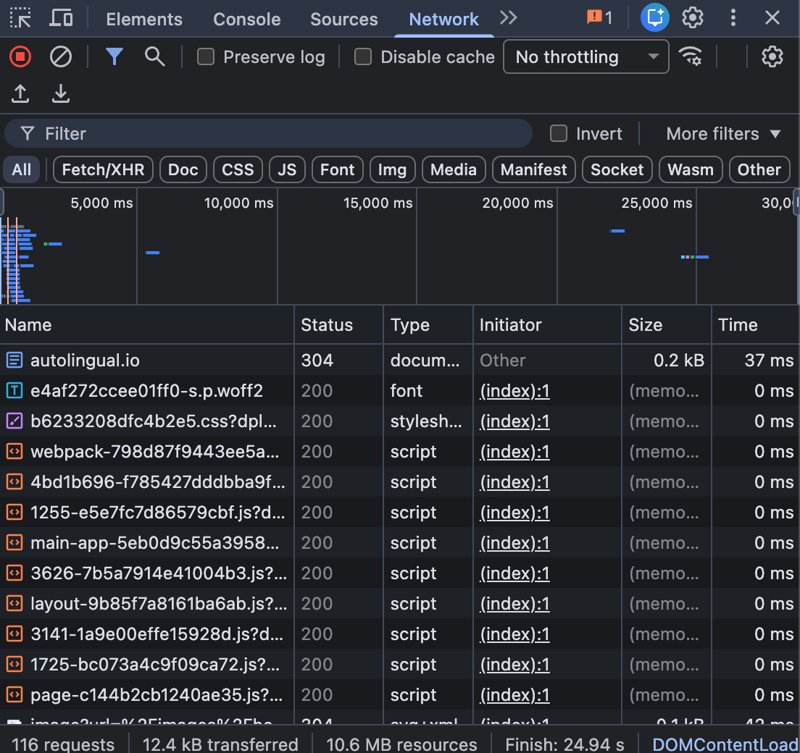The image size is (800, 753).
Task: Select the layout-9b85f7a8161ba6ab.js request
Action: (x=399, y=604)
